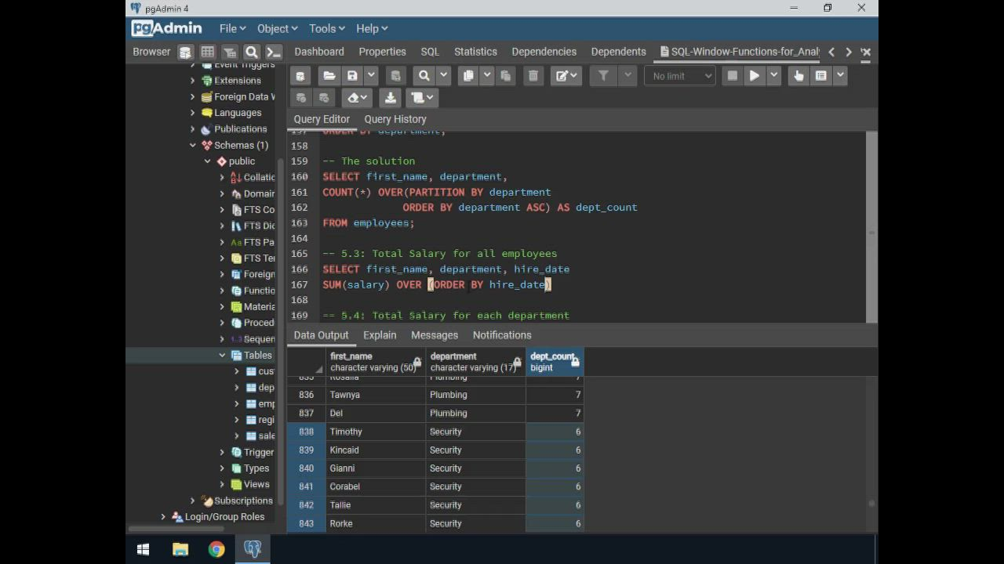Click the Download results icon
1004x564 pixels.
click(x=390, y=98)
